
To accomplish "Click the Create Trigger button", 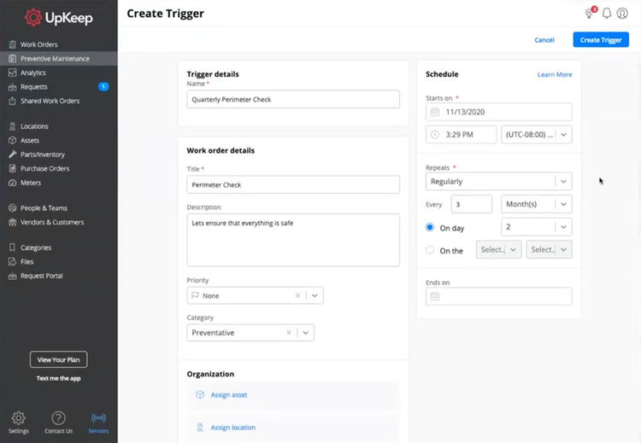I will point(600,40).
